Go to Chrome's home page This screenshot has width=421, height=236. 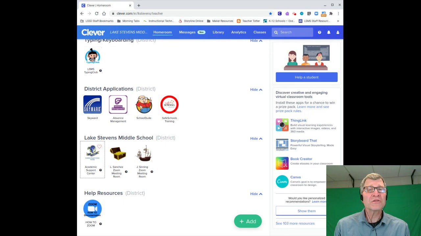104,13
